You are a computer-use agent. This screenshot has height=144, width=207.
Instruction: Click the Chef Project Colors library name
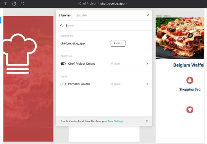(x=81, y=64)
